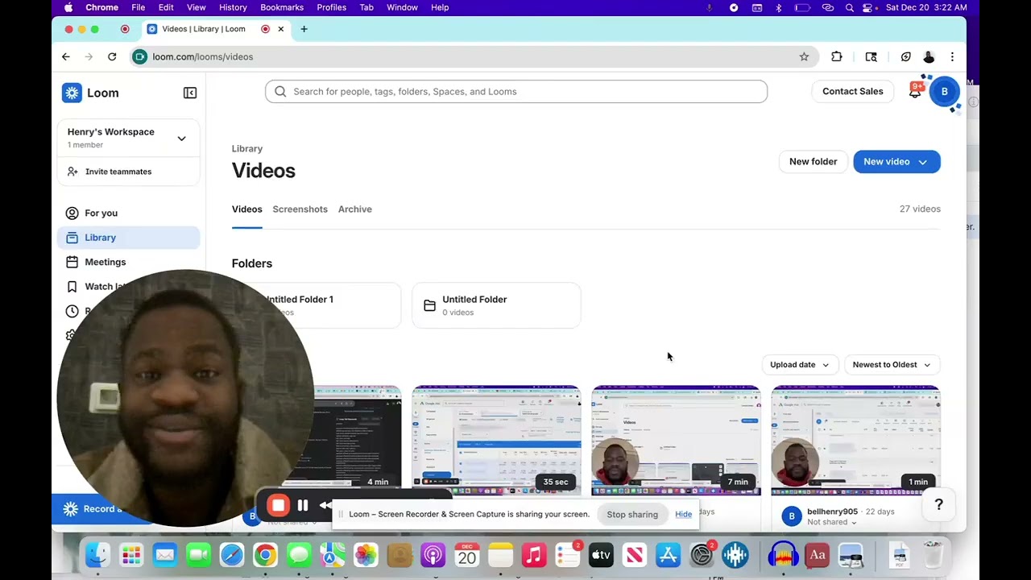Select the Videos tab
Viewport: 1031px width, 580px height.
pyautogui.click(x=246, y=209)
